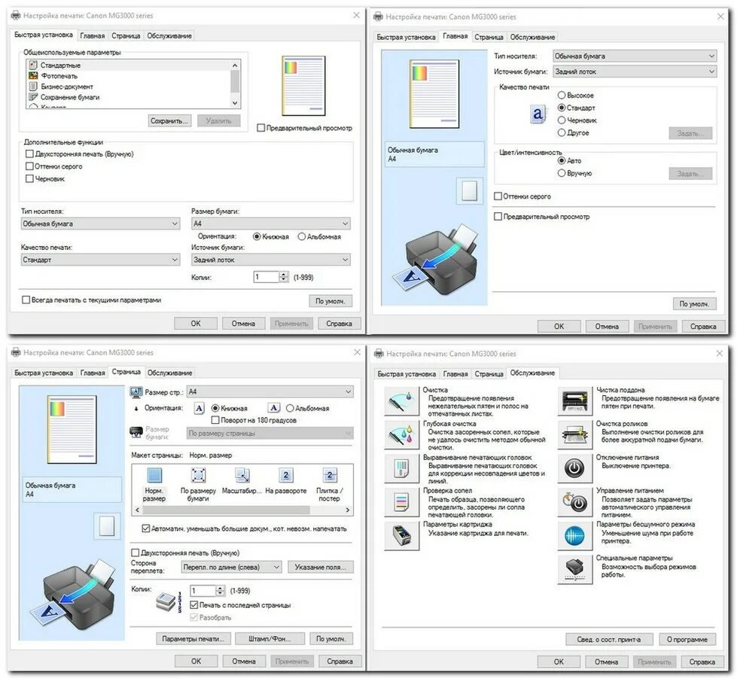Switch to Главная tab in top-left window
This screenshot has height=679, width=737.
tap(92, 35)
